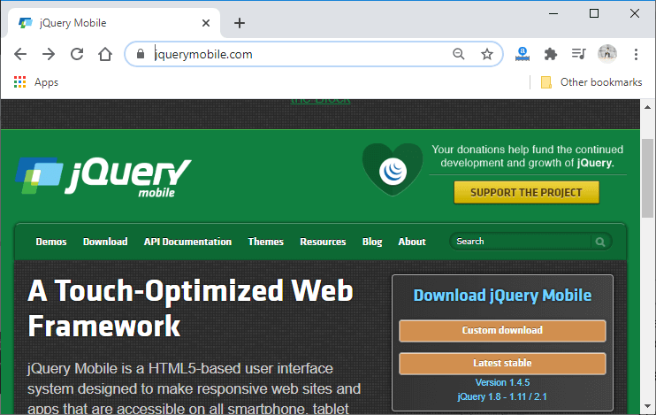Click the jQuery 1.8 - 1.11 / 2.1 text

click(502, 396)
